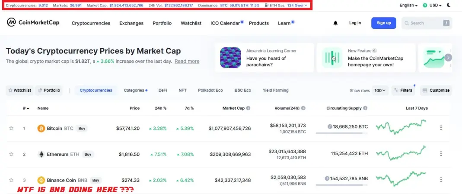Open ICO Calendar page

[225, 23]
